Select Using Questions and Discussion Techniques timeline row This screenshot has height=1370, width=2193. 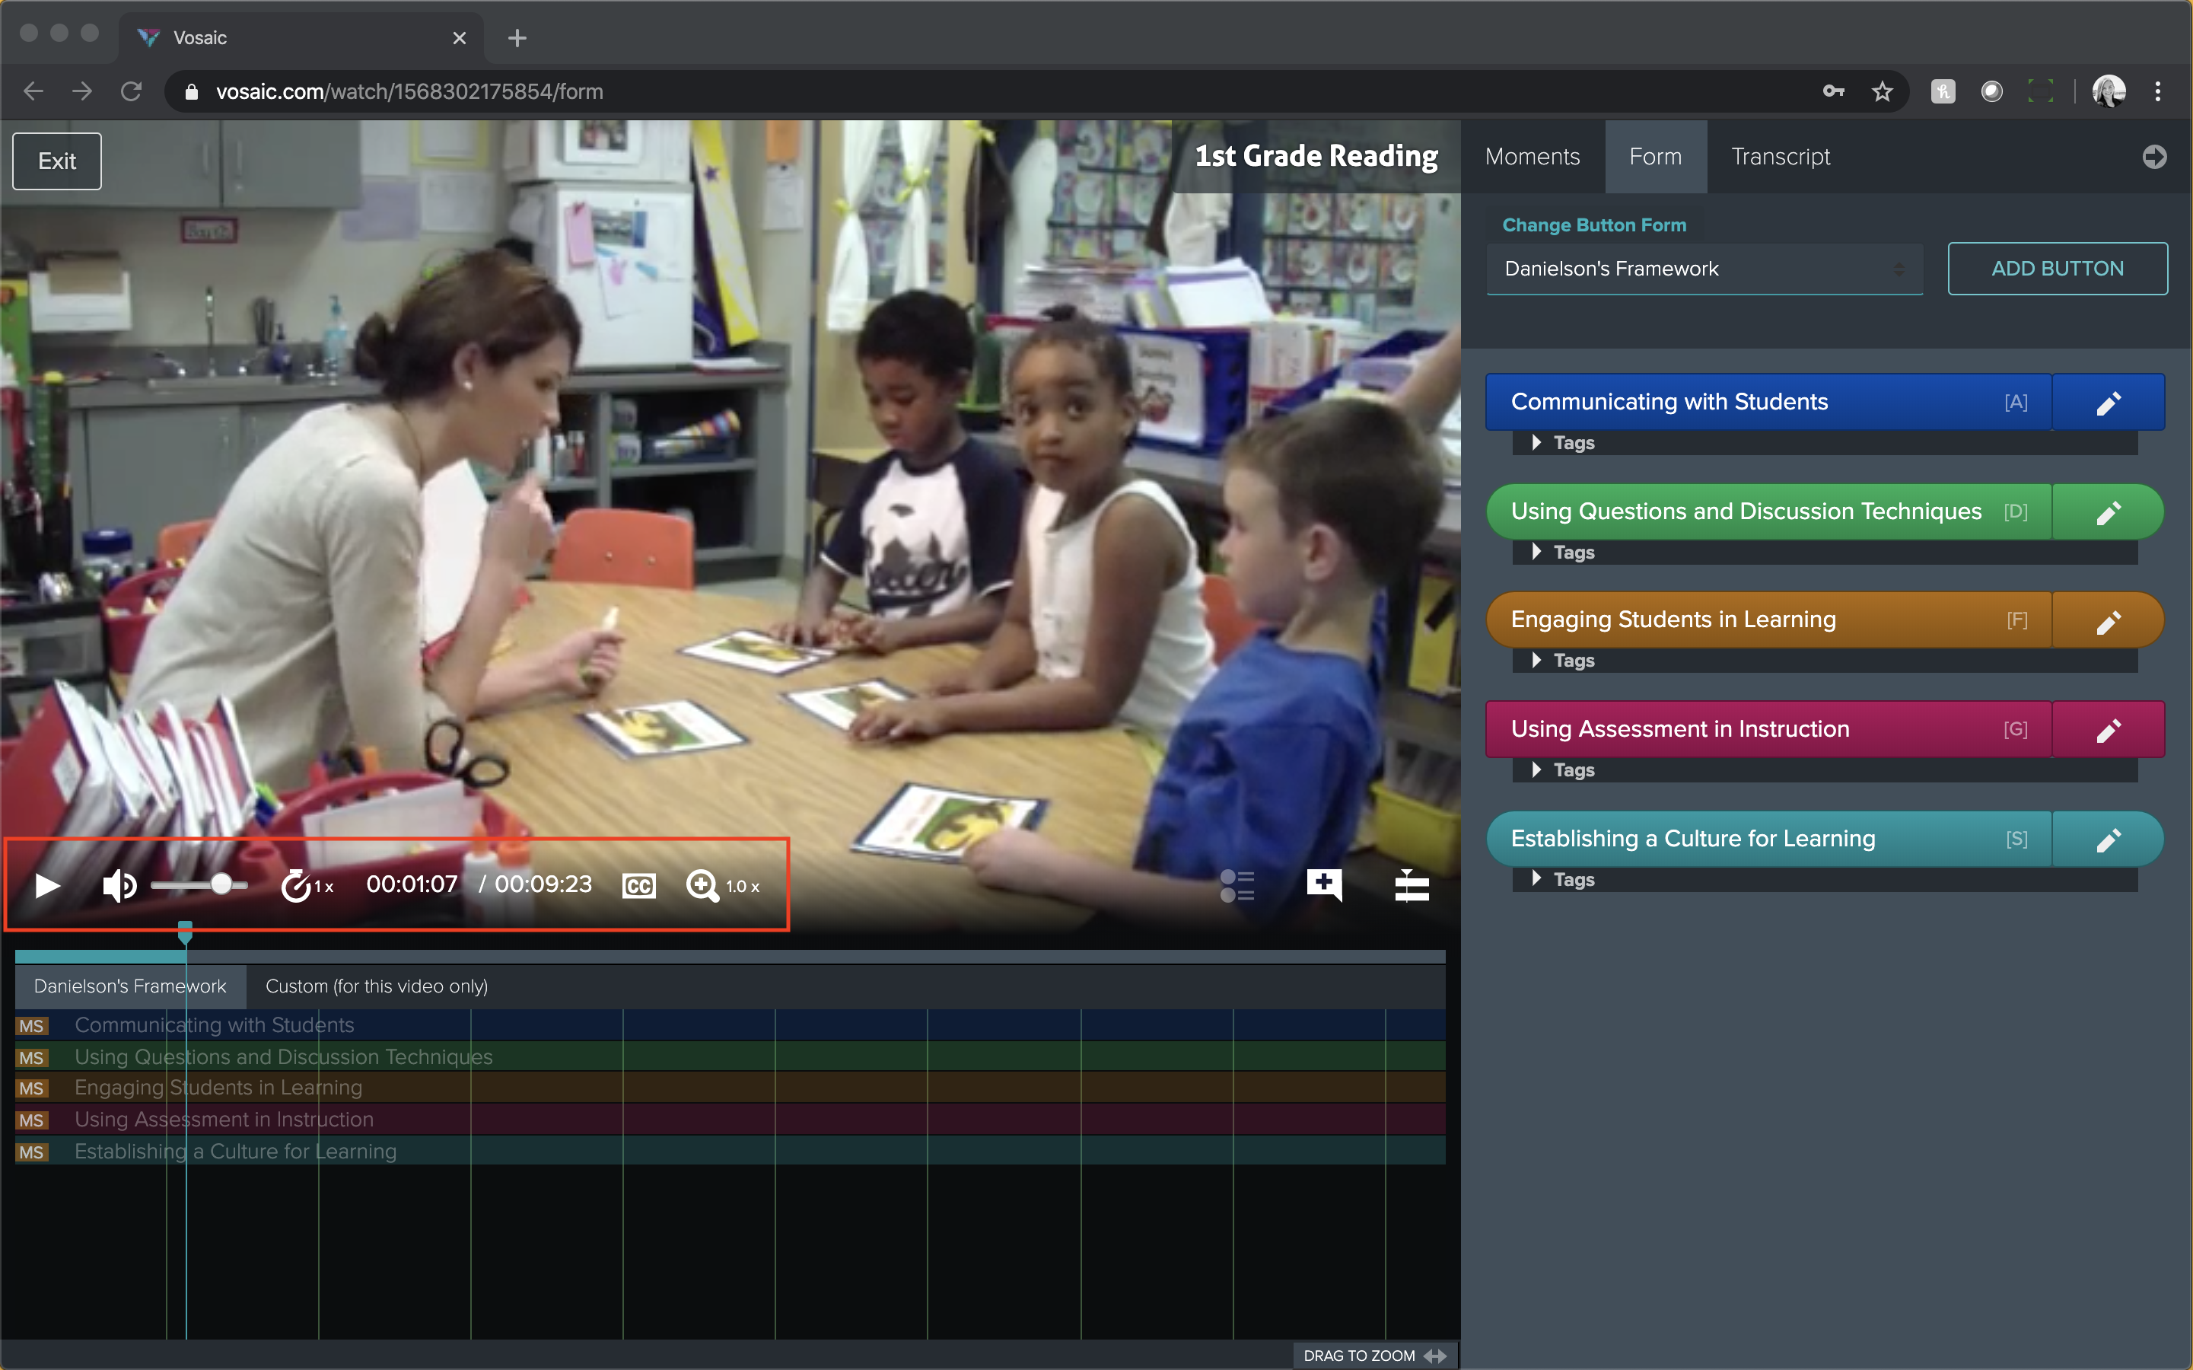(730, 1056)
